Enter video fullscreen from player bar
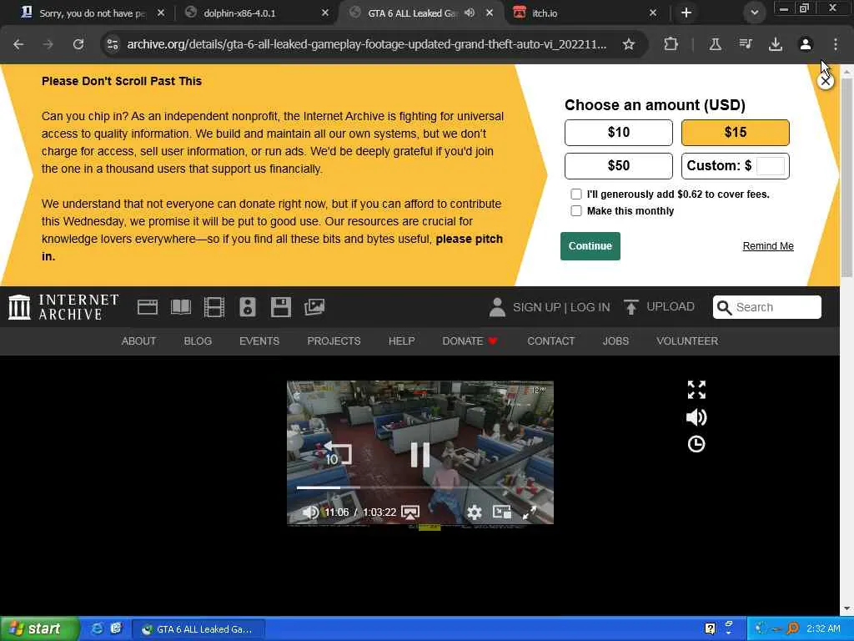 point(530,512)
